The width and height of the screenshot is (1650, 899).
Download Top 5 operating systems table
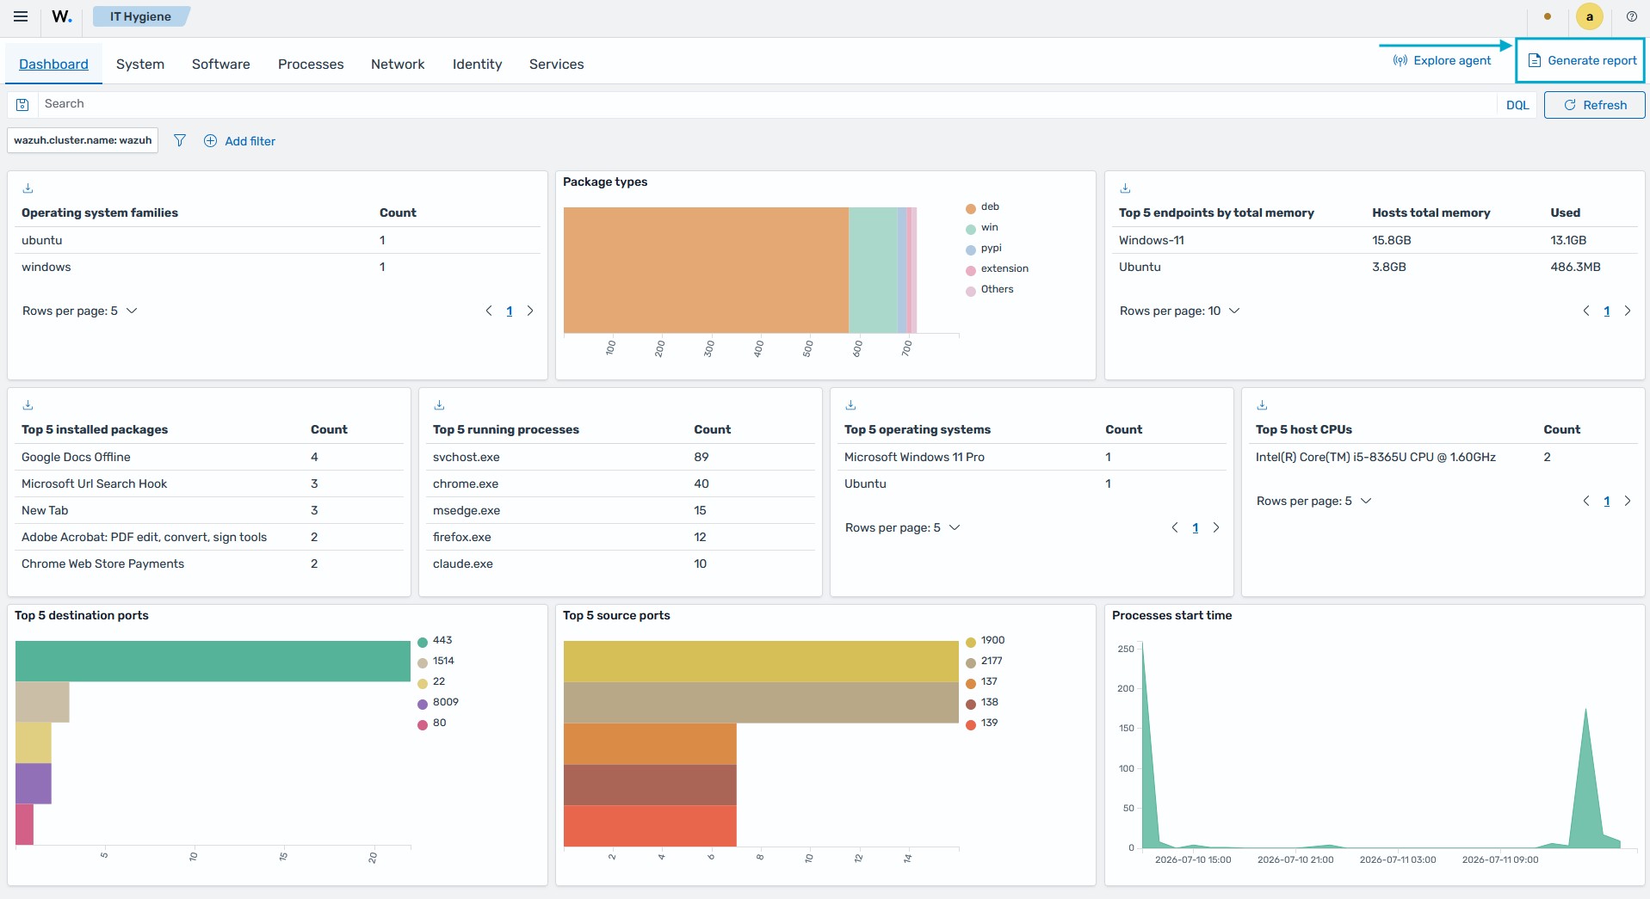coord(850,405)
